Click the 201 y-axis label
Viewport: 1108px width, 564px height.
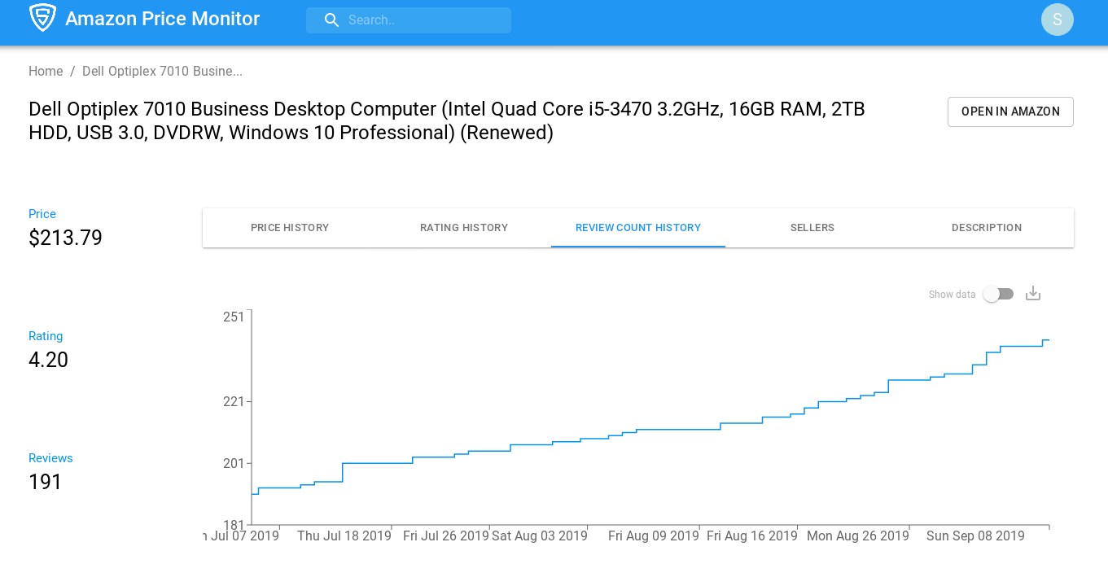click(234, 463)
